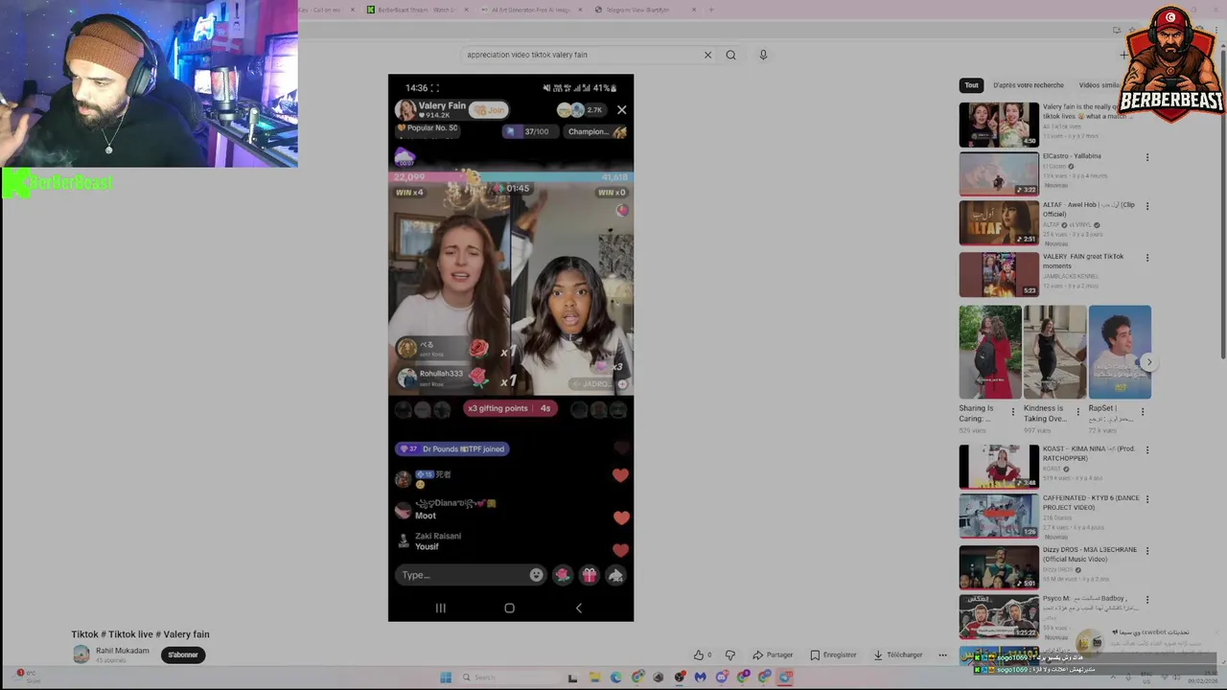The width and height of the screenshot is (1227, 690).
Task: Open the Rahil Mukadam channel avatar
Action: click(81, 655)
